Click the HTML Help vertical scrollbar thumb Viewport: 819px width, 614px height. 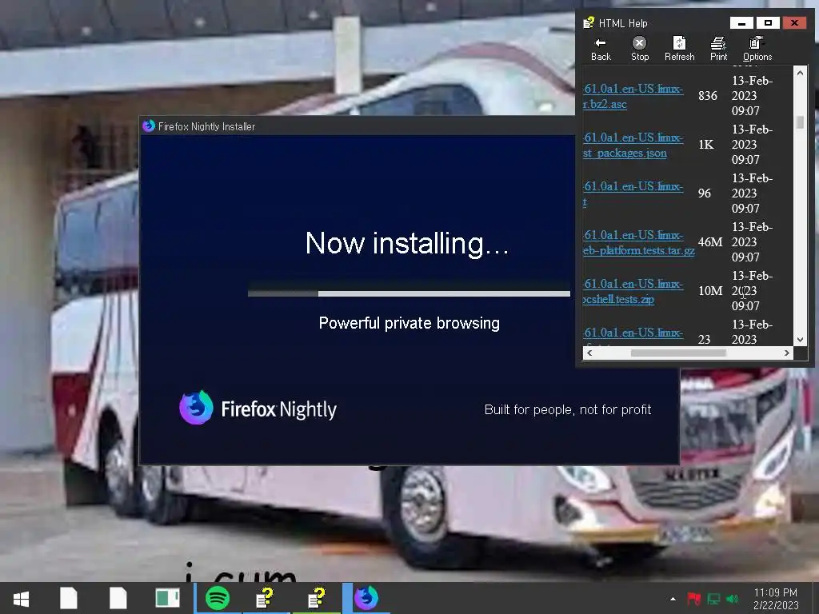click(x=800, y=122)
